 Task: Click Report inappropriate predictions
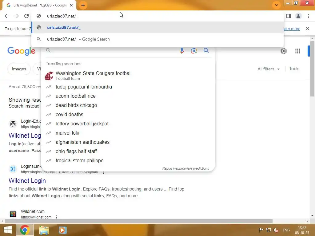[x=185, y=169]
